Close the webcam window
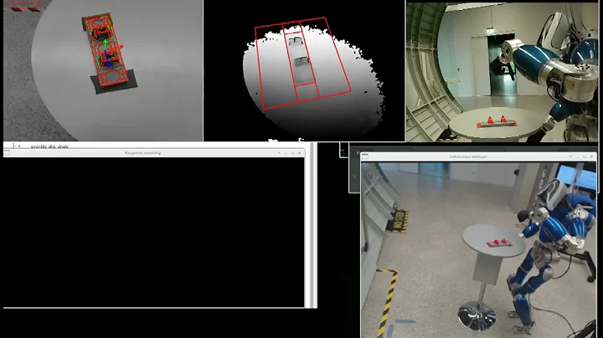This screenshot has height=338, width=603. 591,156
